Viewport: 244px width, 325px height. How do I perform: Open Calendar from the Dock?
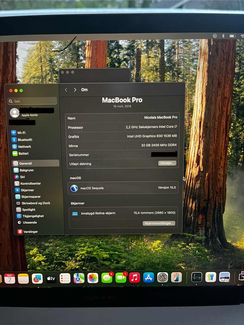10,279
